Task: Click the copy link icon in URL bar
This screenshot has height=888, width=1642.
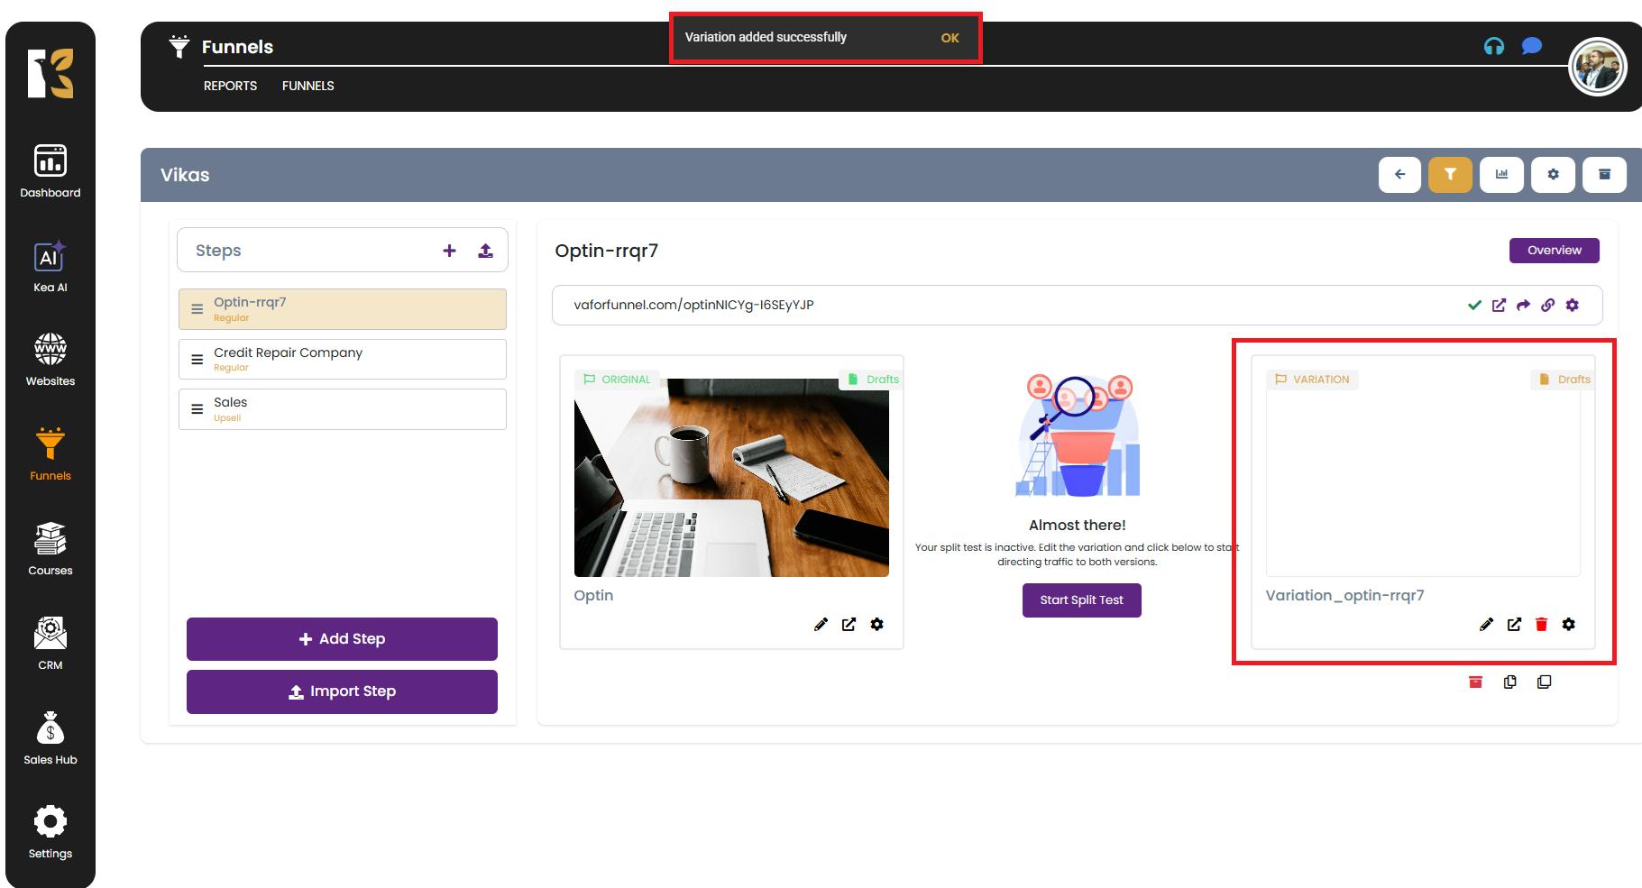Action: (x=1547, y=305)
